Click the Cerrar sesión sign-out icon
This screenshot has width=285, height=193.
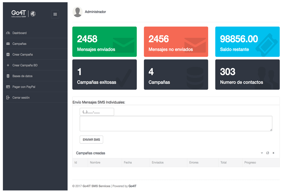click(8, 98)
